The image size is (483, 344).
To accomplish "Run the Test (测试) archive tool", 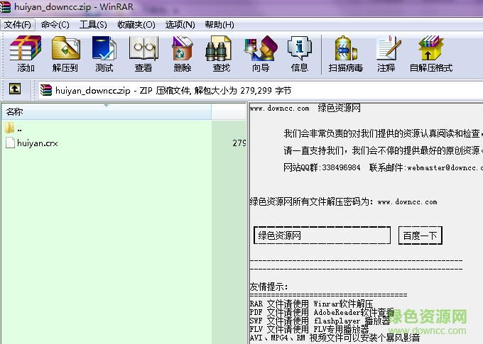I will pyautogui.click(x=104, y=48).
